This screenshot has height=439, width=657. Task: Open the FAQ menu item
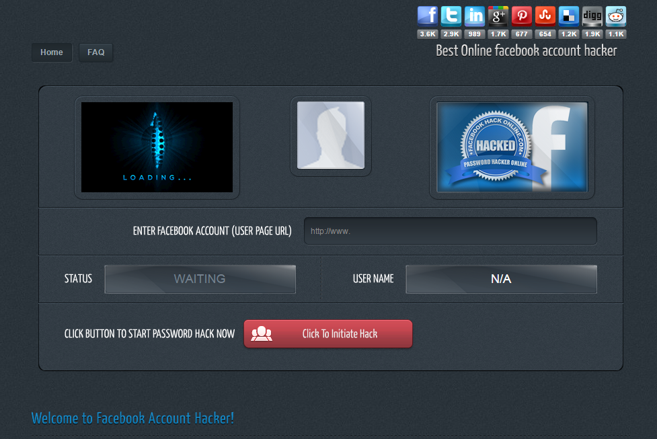point(96,52)
